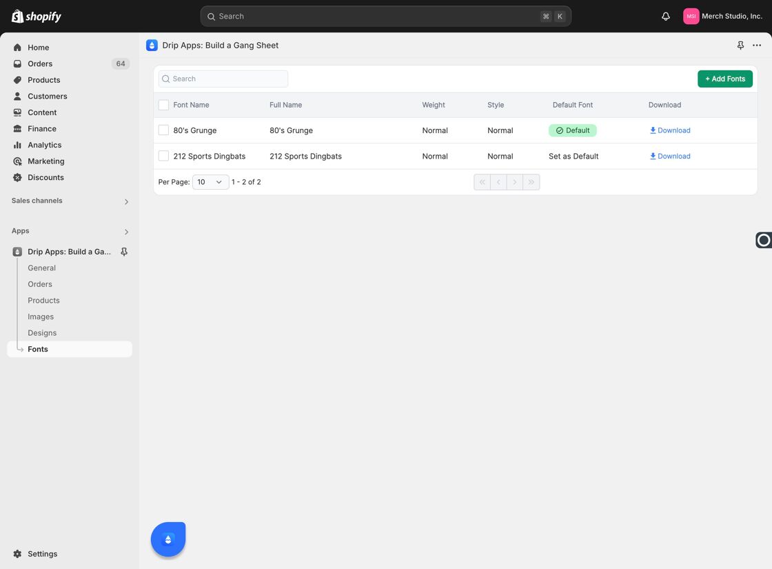This screenshot has width=772, height=569.
Task: Go to the next page of fonts
Action: click(x=514, y=182)
